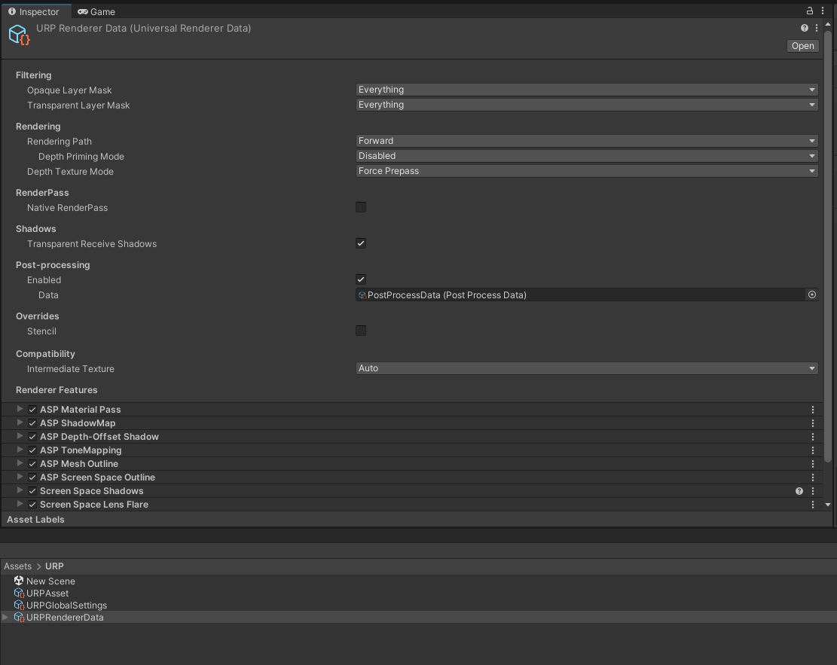Viewport: 837px width, 665px height.
Task: Switch to the Game tab
Action: tap(96, 11)
